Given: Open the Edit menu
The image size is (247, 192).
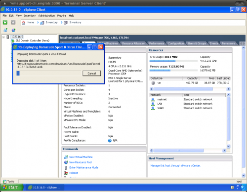Looking at the screenshot, I should [x=11, y=16].
